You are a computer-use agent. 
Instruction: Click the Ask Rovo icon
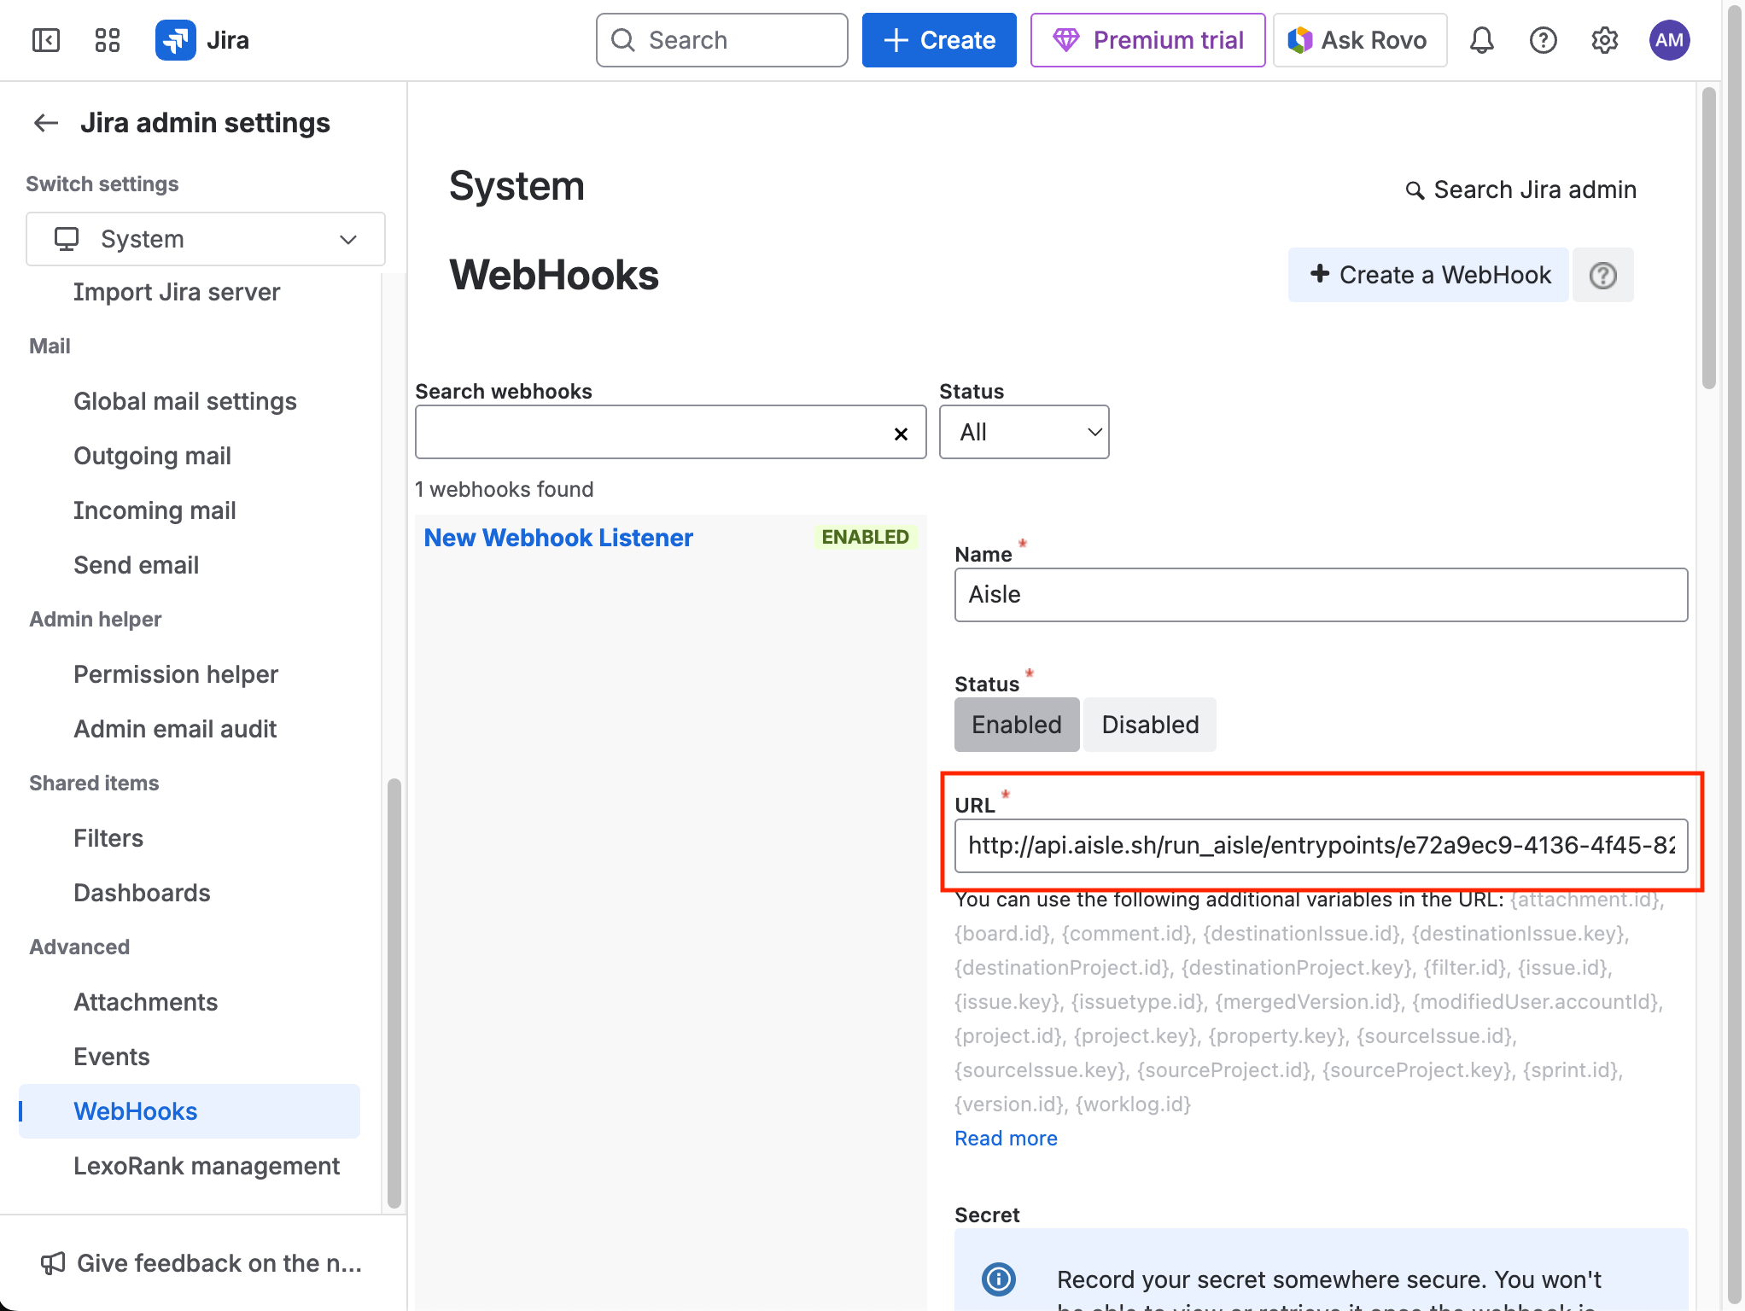coord(1299,39)
